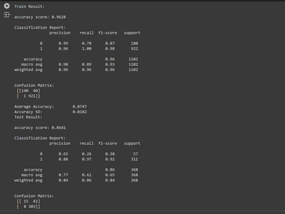Click the 0.78 recall for train class 0
The width and height of the screenshot is (285, 214).
[x=87, y=43]
